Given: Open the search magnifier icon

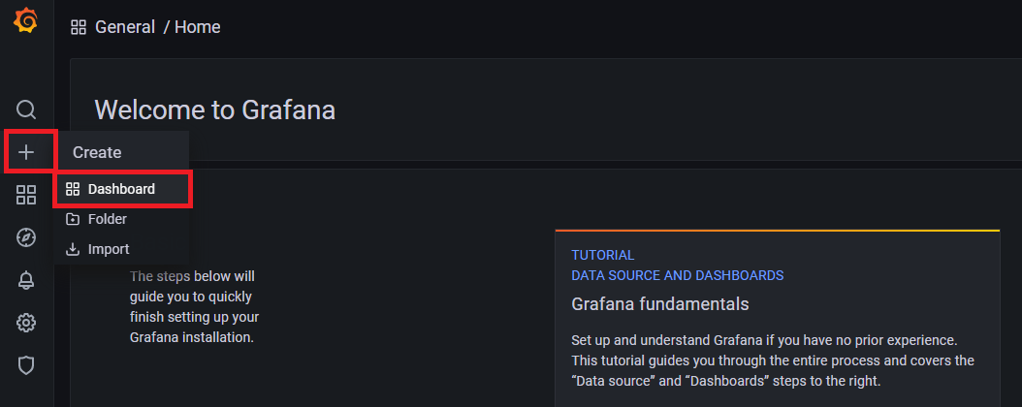Looking at the screenshot, I should [27, 109].
